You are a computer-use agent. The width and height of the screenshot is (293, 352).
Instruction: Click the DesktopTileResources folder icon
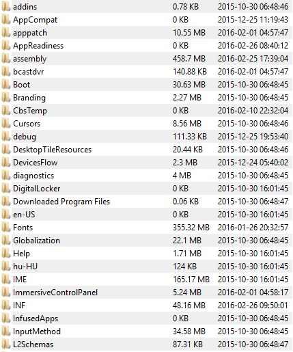coord(5,150)
